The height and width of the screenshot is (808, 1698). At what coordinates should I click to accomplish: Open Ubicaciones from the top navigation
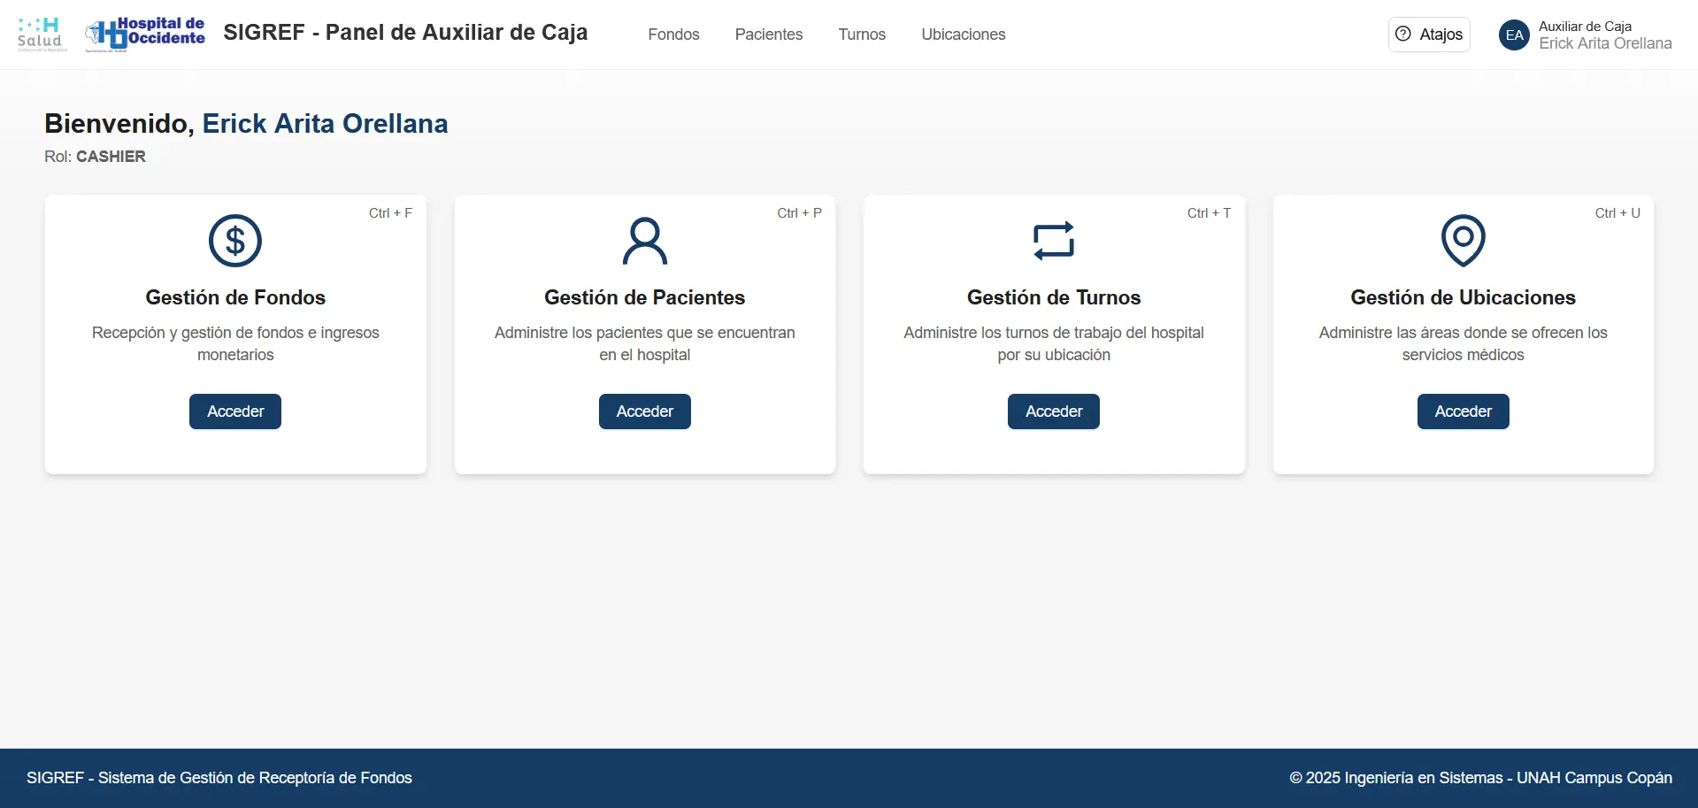click(x=963, y=35)
